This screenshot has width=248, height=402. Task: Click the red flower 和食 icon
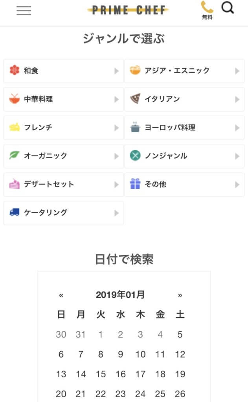[x=15, y=71]
